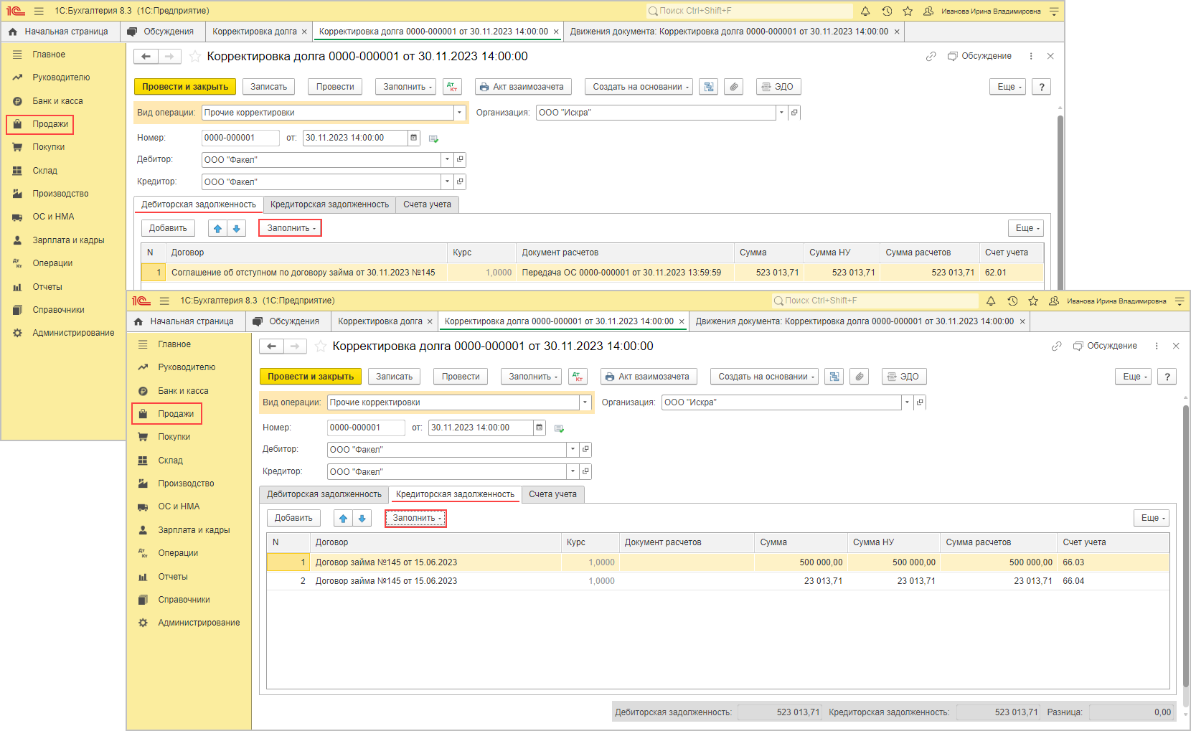Screen dimensions: 1191x731
Task: Open favorites star in front window header
Action: coord(1033,301)
